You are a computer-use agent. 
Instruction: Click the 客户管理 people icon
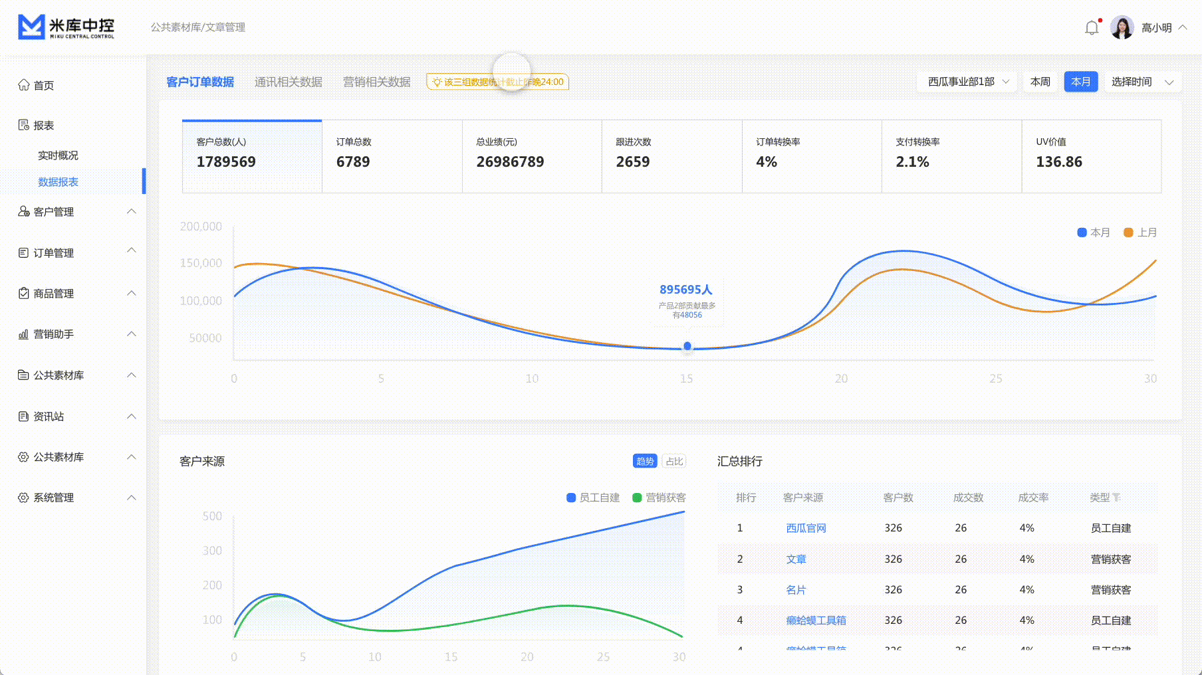click(24, 211)
